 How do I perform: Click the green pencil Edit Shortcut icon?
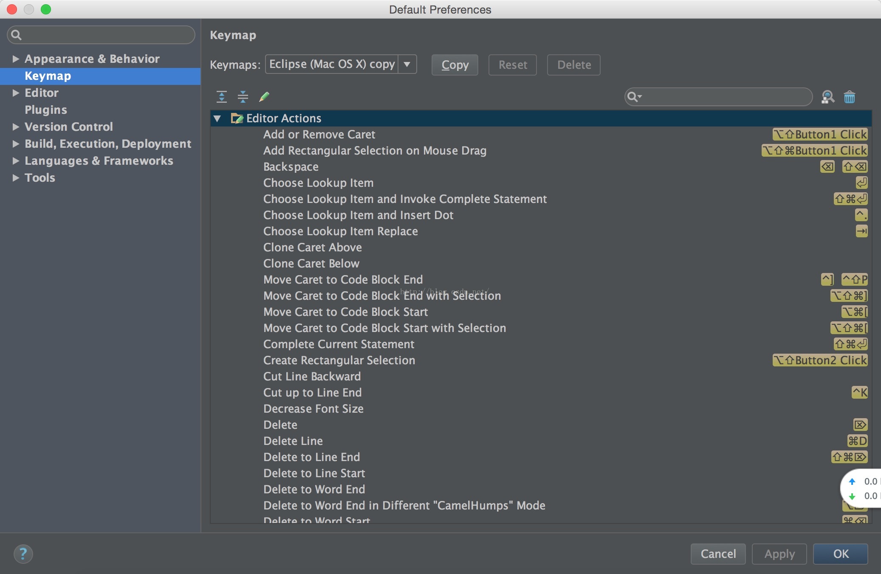click(264, 97)
